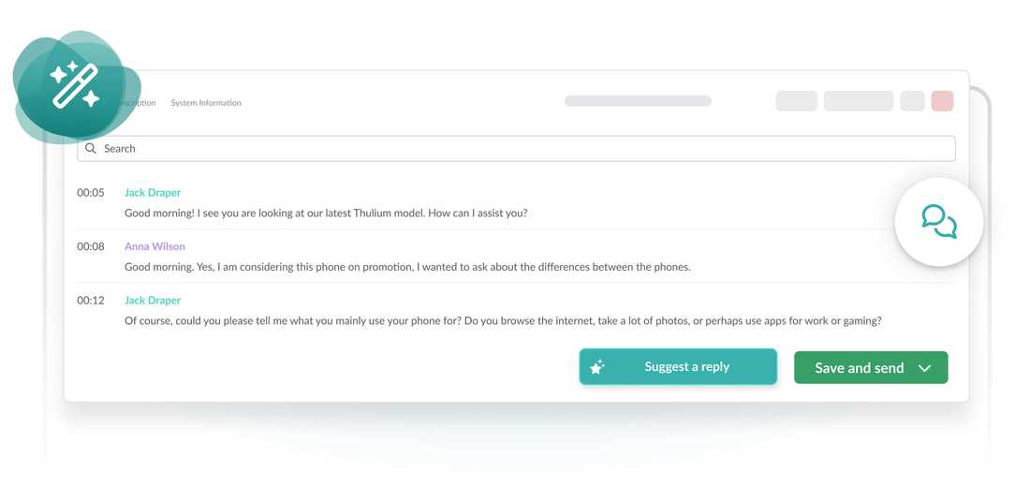Screen dimensions: 1030x503
Task: Open the chat bubbles icon
Action: (938, 222)
